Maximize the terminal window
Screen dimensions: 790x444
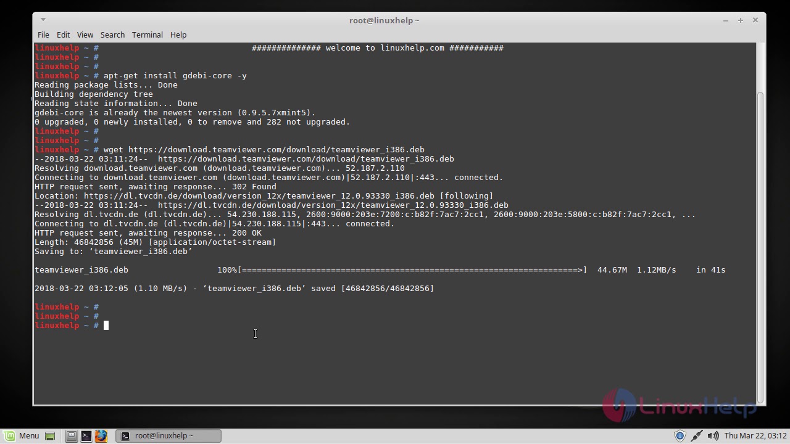point(741,20)
